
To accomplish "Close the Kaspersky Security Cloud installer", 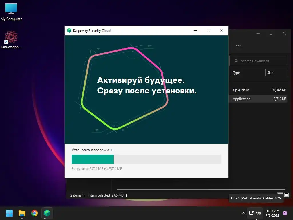I will pyautogui.click(x=222, y=30).
